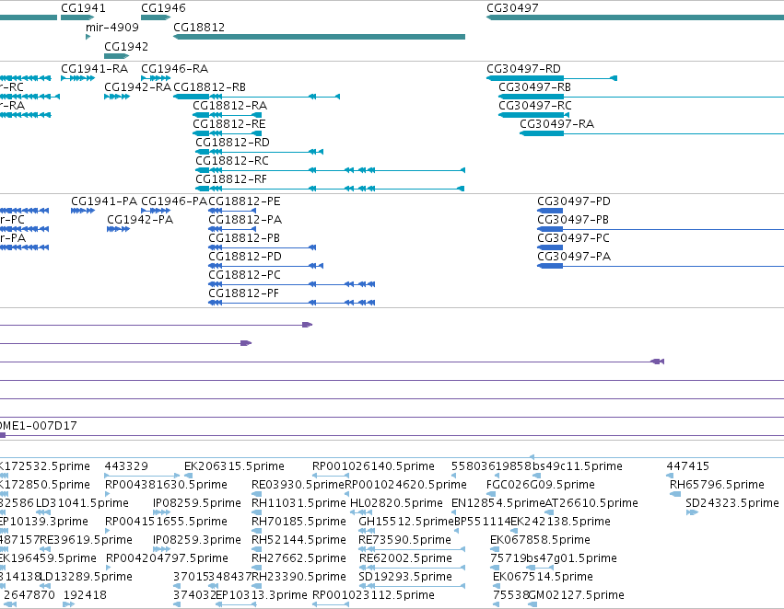The image size is (784, 609).
Task: Click the CG1941-PA protein label
Action: (x=104, y=201)
